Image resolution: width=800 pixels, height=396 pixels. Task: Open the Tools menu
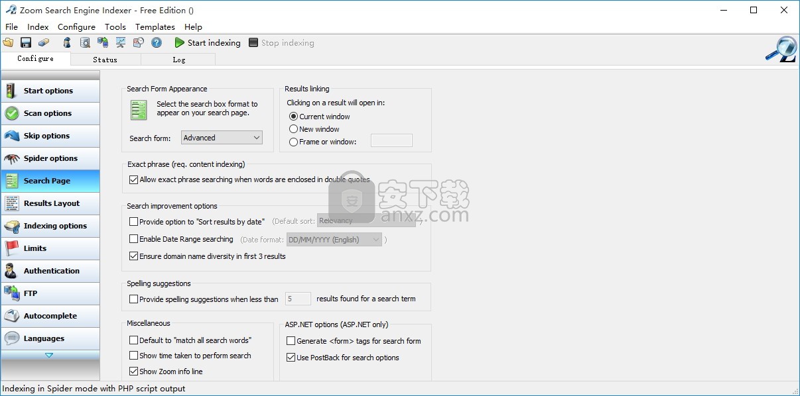tap(115, 27)
